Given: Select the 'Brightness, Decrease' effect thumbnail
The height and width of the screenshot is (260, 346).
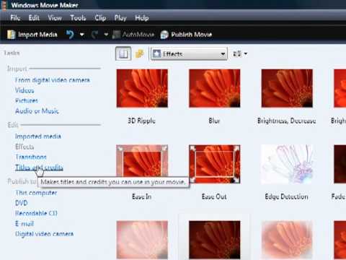Looking at the screenshot, I should [x=287, y=88].
